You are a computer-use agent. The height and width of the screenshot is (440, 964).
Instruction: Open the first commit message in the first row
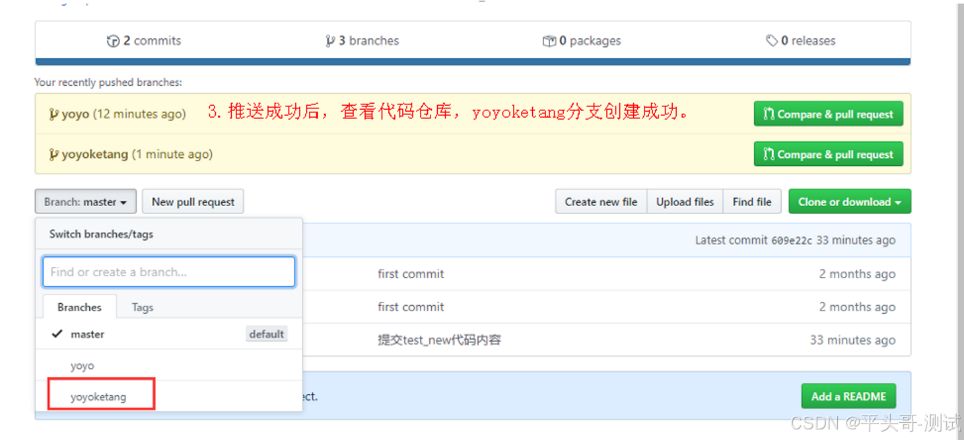(x=411, y=274)
